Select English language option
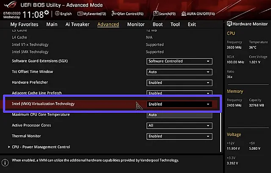Viewport: 271px width, 173px height. click(66, 14)
